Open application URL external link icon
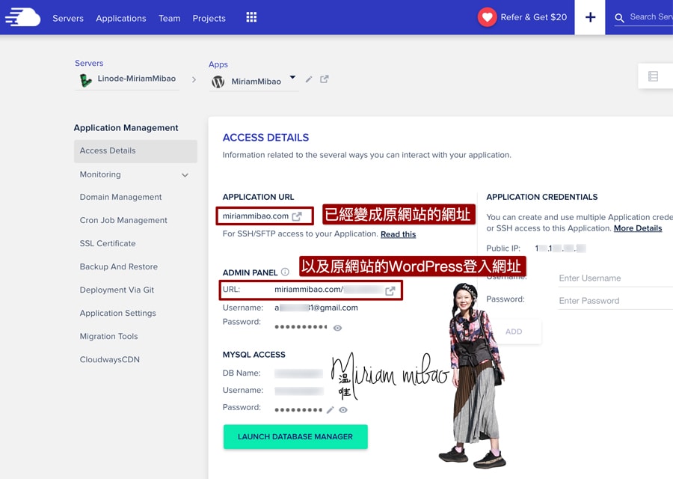 297,216
